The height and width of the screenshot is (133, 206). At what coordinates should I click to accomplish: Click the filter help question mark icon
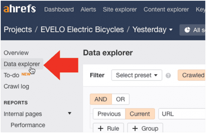point(168,76)
